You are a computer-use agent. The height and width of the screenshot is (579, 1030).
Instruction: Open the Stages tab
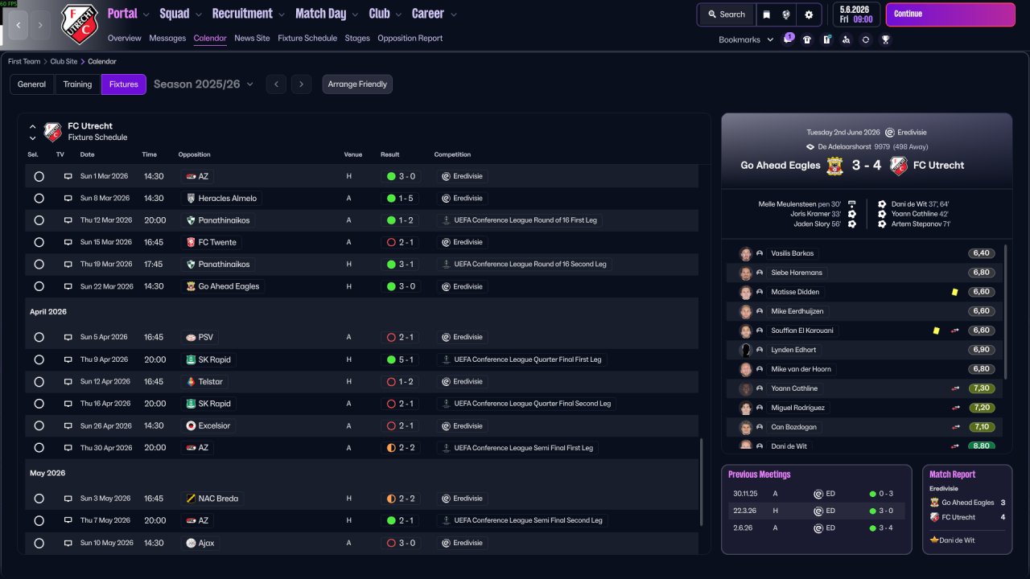coord(357,39)
